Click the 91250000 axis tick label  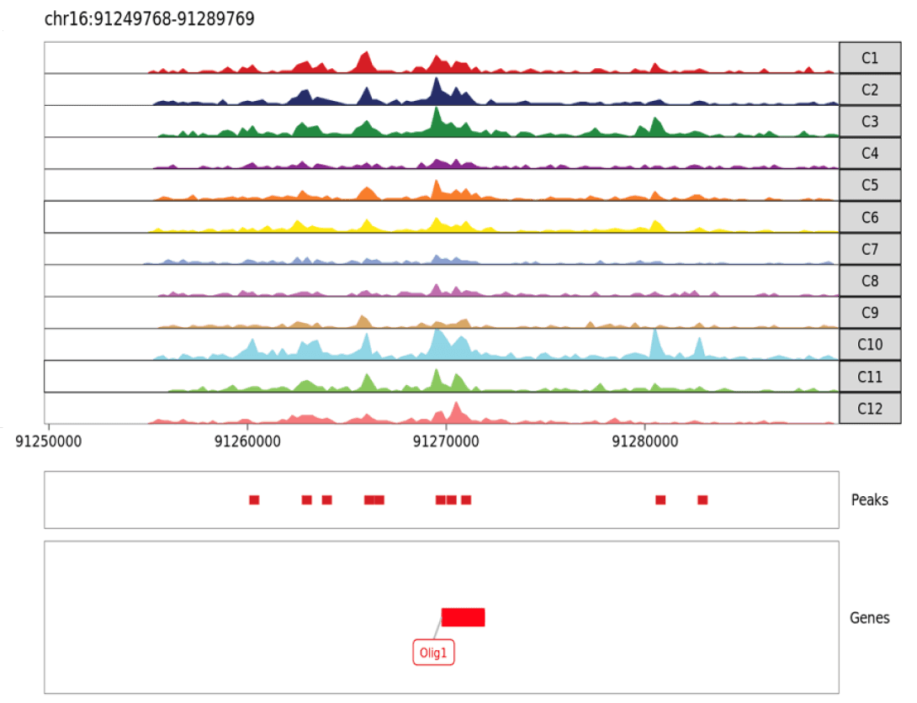click(x=48, y=441)
